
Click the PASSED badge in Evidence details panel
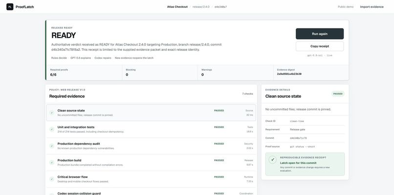tap(338, 94)
